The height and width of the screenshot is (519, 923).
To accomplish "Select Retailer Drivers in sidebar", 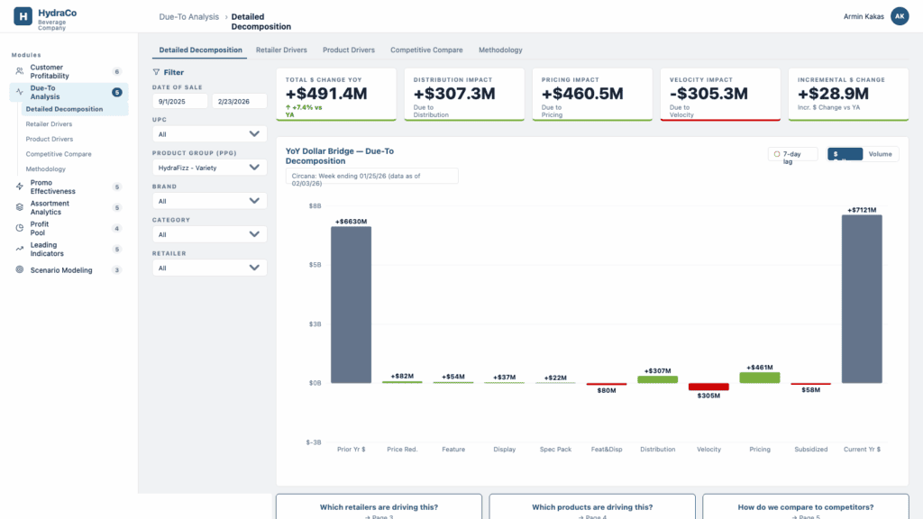I will click(x=75, y=124).
